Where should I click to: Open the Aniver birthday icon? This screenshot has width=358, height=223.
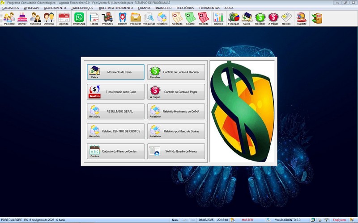click(22, 18)
